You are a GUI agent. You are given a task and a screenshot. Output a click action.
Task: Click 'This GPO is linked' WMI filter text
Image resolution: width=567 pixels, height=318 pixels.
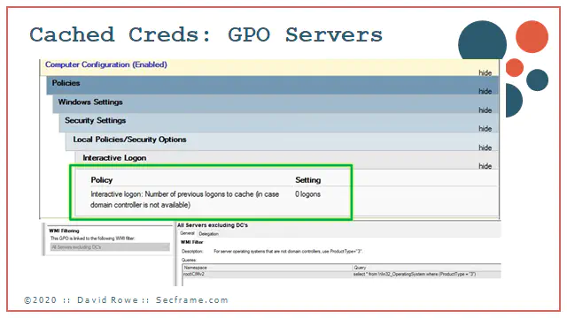(92, 238)
